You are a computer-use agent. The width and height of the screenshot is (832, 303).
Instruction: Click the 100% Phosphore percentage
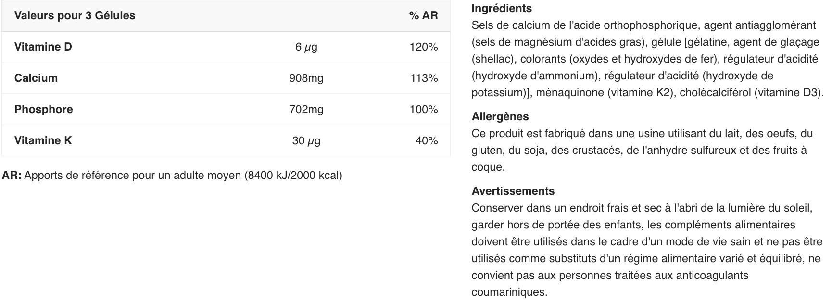[423, 109]
